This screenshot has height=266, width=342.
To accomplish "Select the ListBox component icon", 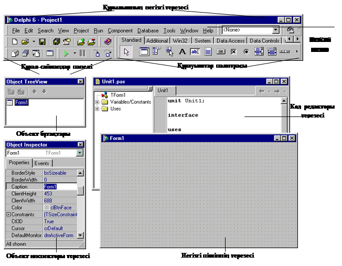I will tap(259, 52).
